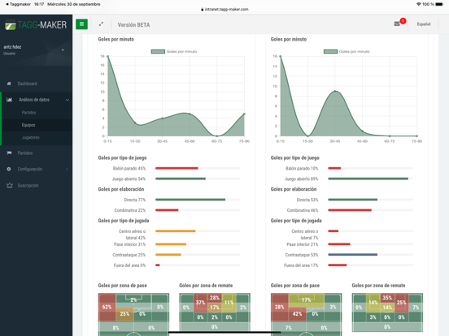Click the Análisis de datos chart icon
Viewport: 449px width, 336px height.
click(x=9, y=100)
